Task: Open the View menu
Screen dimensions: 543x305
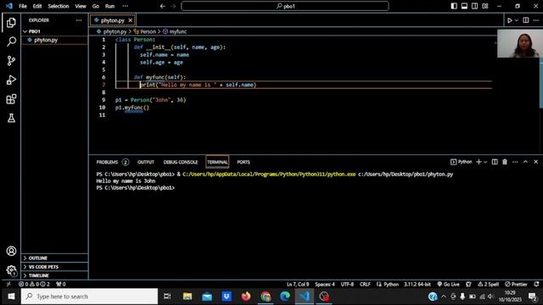Action: 81,6
